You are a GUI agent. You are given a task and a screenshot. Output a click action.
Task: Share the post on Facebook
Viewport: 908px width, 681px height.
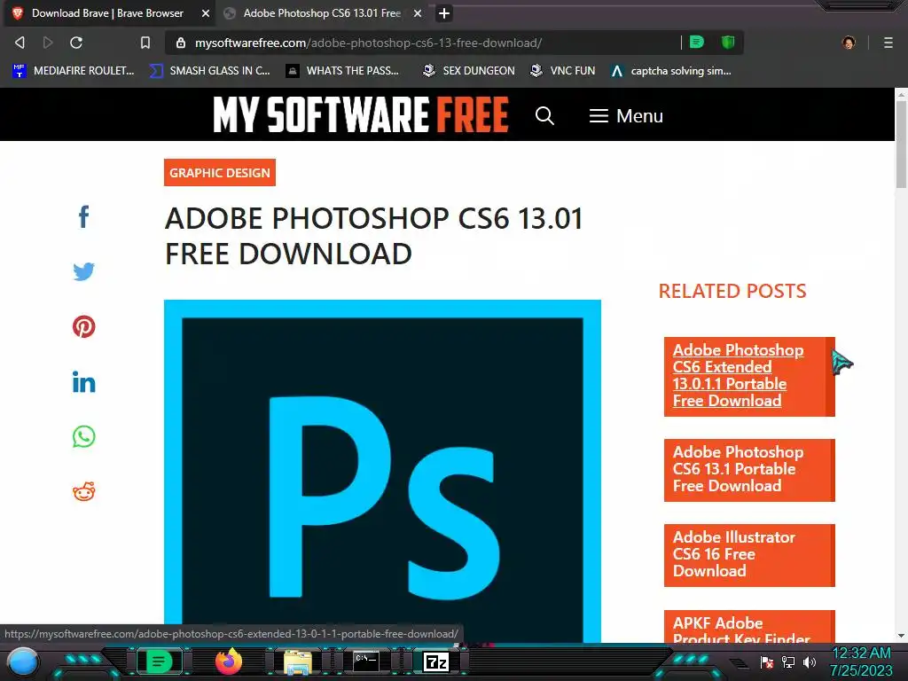click(84, 217)
